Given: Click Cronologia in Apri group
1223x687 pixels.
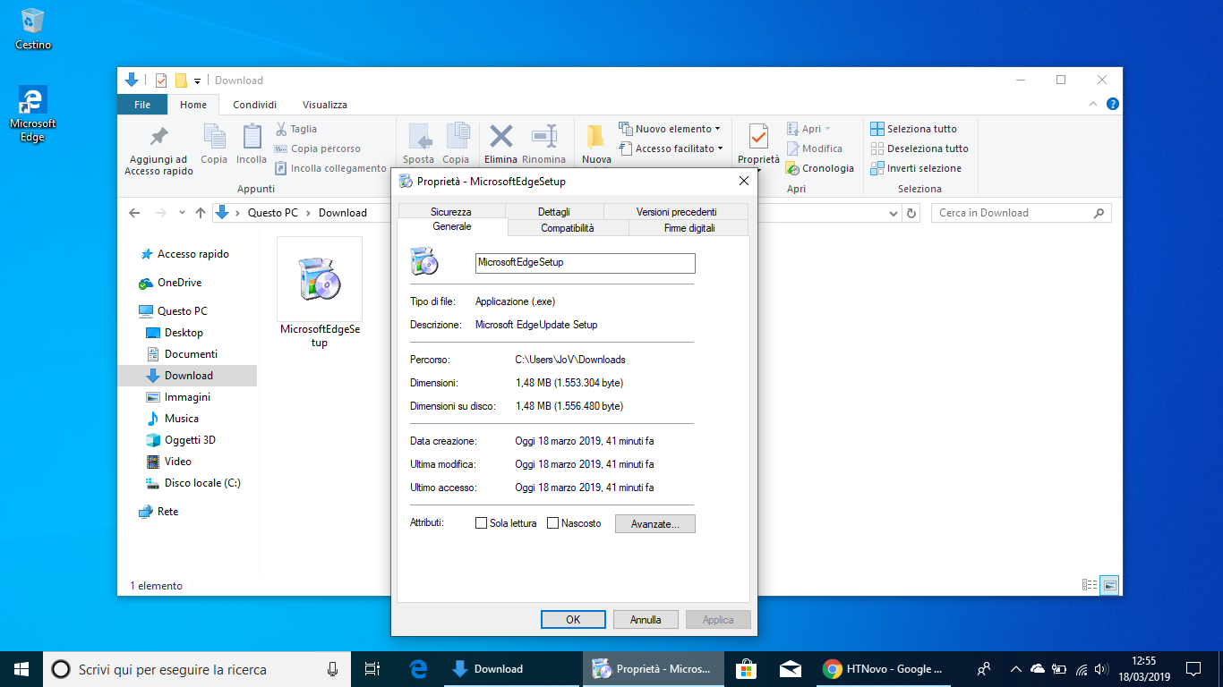Looking at the screenshot, I should [819, 168].
